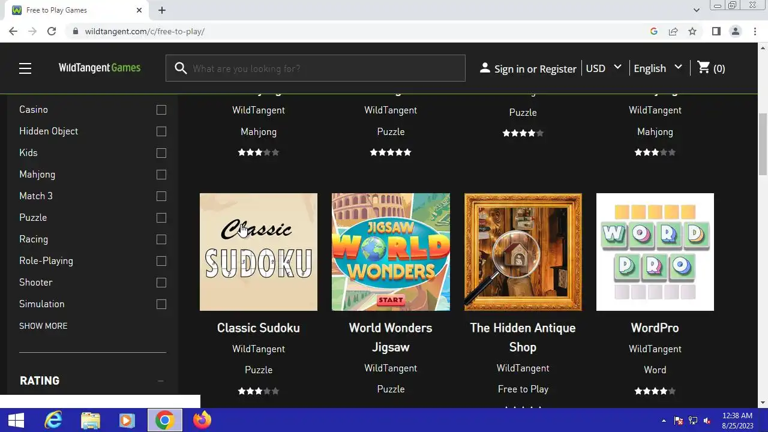Click the flag notification tray icon

[x=679, y=421]
